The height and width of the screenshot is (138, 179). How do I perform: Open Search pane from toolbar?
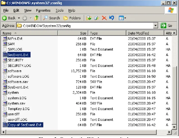(x=52, y=18)
